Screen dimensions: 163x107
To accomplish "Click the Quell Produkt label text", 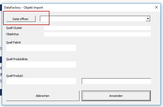I will point(14,76).
